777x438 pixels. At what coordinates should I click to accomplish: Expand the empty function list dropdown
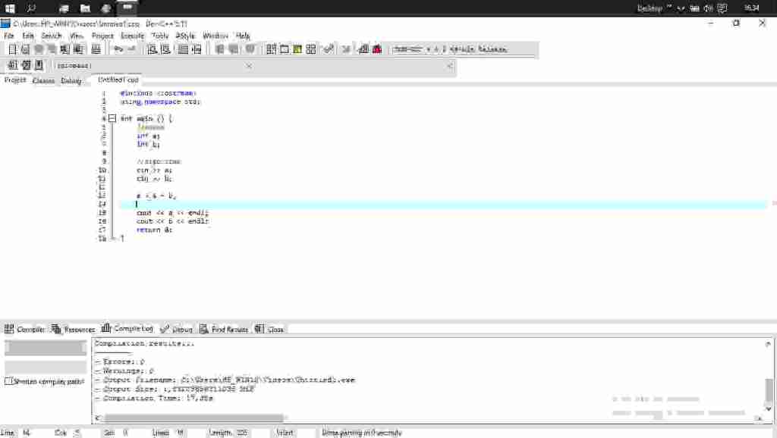pyautogui.click(x=451, y=66)
